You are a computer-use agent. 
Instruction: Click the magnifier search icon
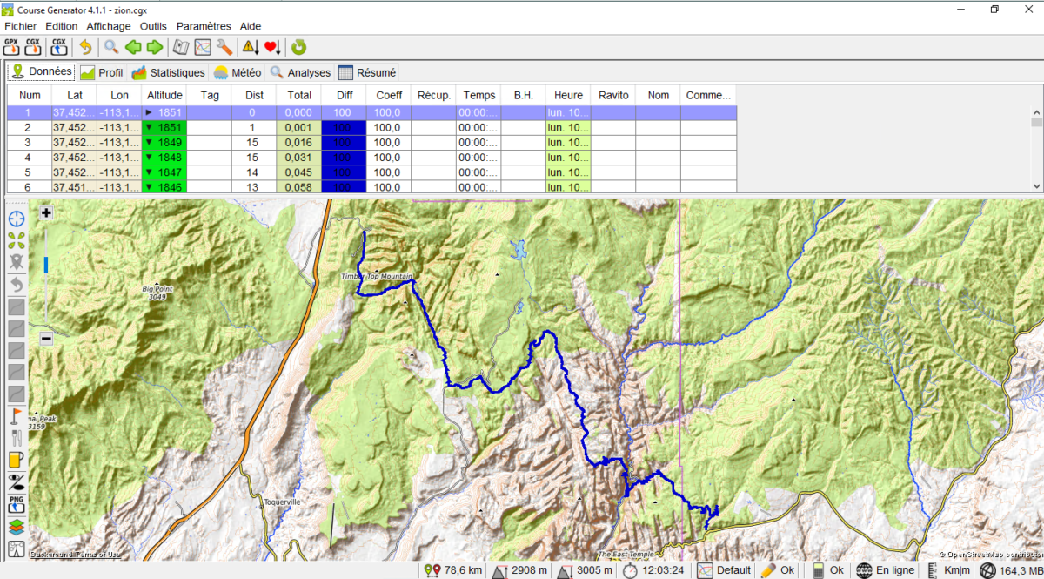click(x=111, y=47)
